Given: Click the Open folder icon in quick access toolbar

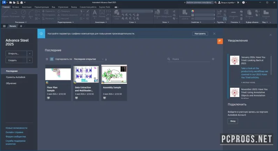Looking at the screenshot, I should click(x=14, y=2).
